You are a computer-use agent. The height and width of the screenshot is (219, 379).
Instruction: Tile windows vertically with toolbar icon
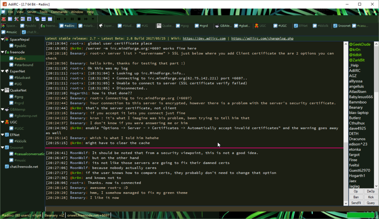(x=50, y=19)
